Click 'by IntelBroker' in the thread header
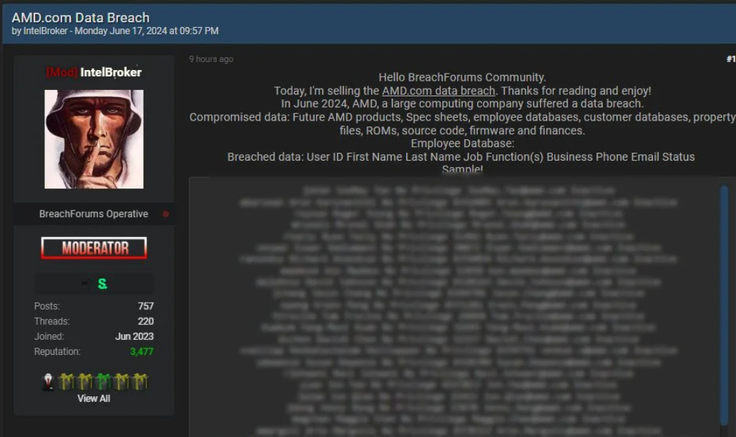The height and width of the screenshot is (437, 736). pyautogui.click(x=39, y=31)
